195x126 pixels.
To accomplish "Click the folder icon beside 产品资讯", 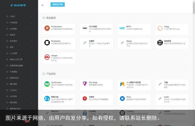I will pyautogui.click(x=44, y=74).
